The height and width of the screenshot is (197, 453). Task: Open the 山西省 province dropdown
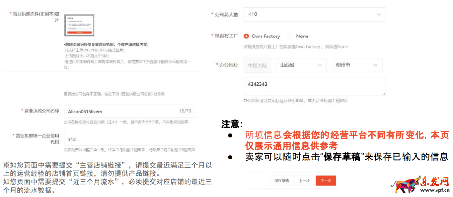coord(301,65)
